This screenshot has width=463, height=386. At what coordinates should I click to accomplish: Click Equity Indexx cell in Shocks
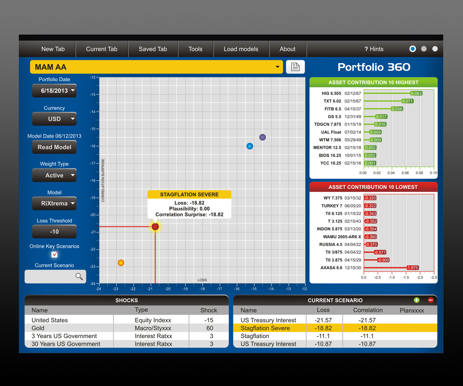coord(153,320)
